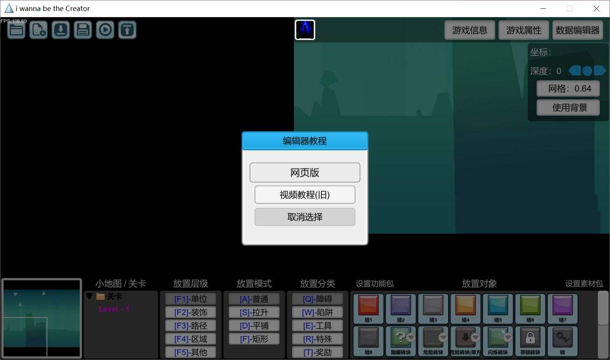
Task: Click the 取消选择 button
Action: click(305, 217)
